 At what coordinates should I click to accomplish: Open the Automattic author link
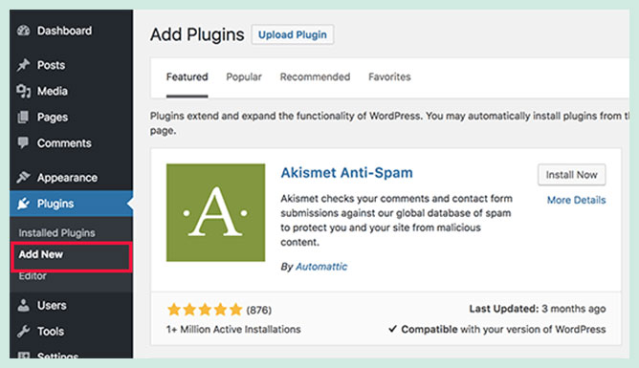point(321,267)
